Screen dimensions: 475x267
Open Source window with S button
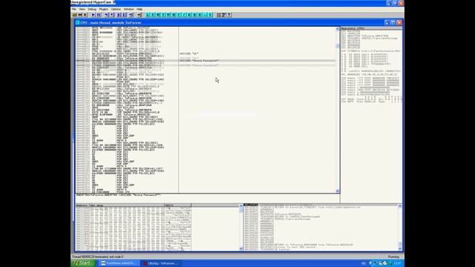pos(210,15)
